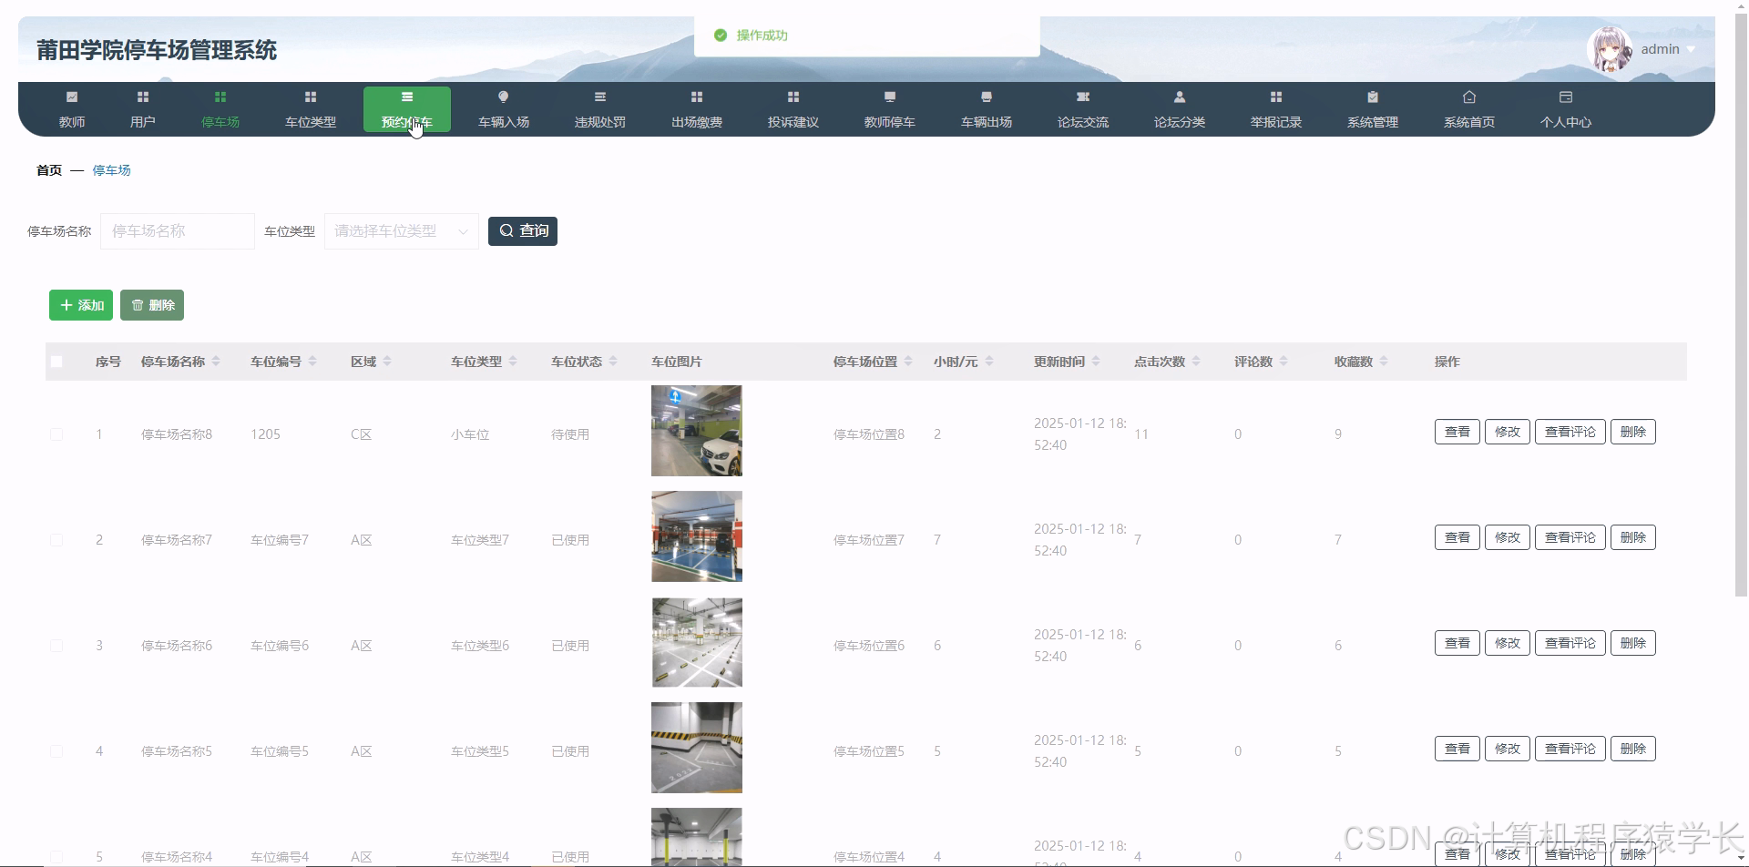Click the 系统首页 home icon
This screenshot has height=867, width=1749.
point(1469,97)
